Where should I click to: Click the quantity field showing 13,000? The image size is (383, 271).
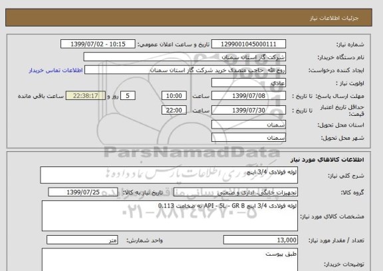[x=261, y=240]
